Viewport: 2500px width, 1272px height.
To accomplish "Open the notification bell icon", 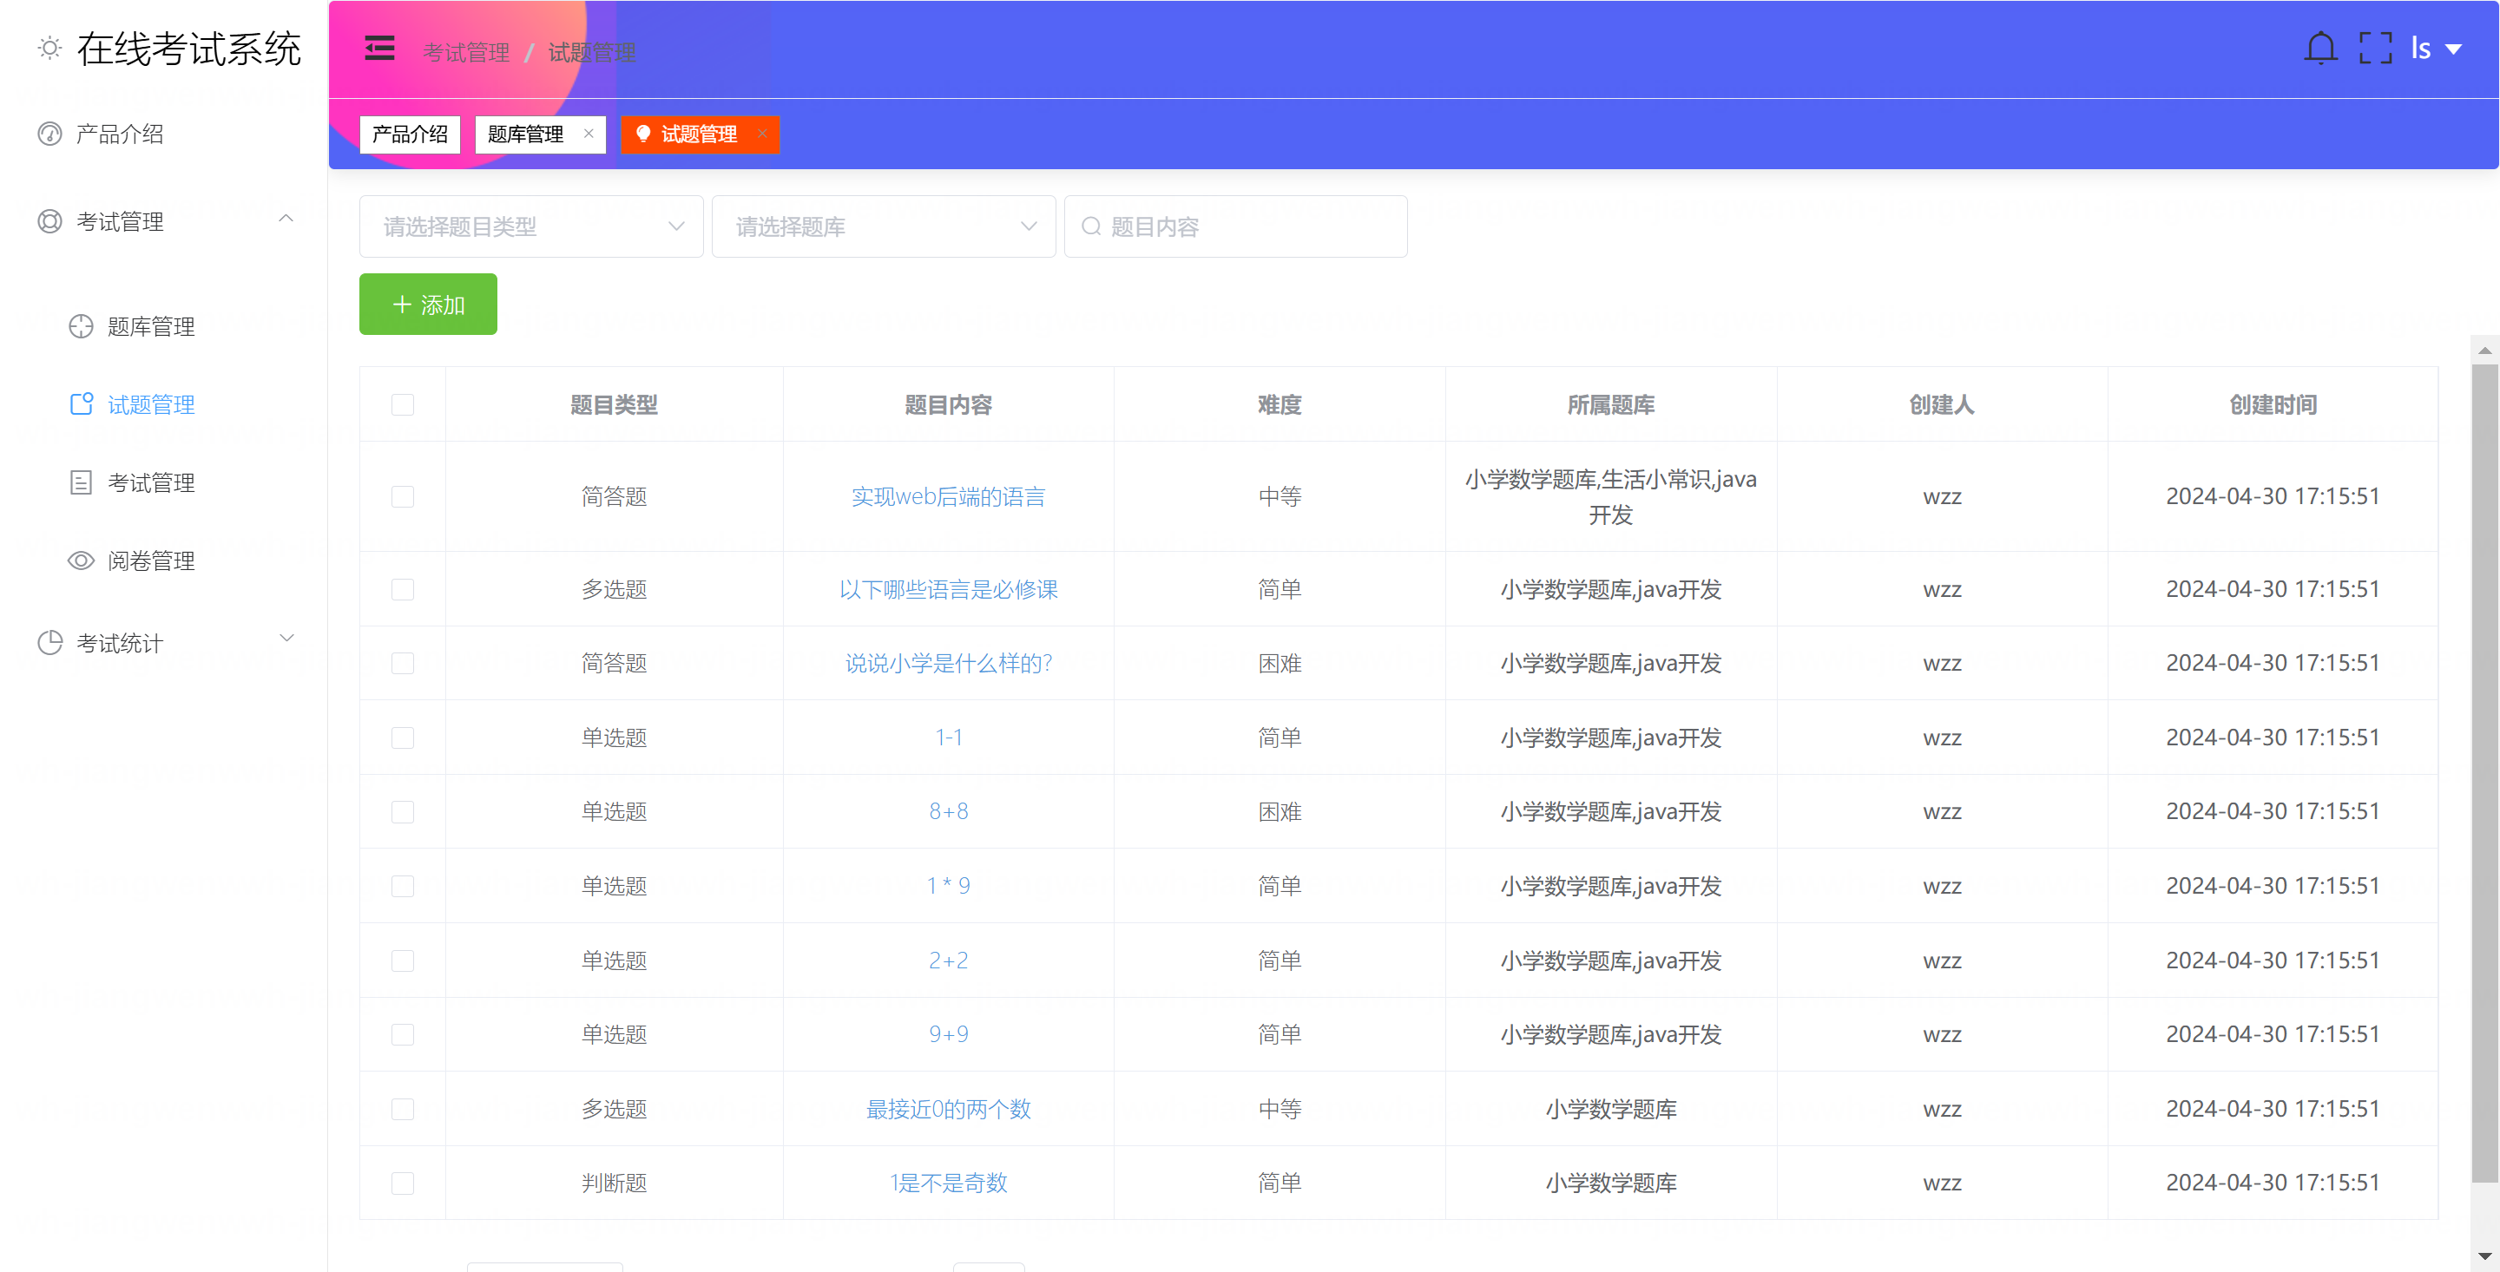I will (x=2319, y=49).
